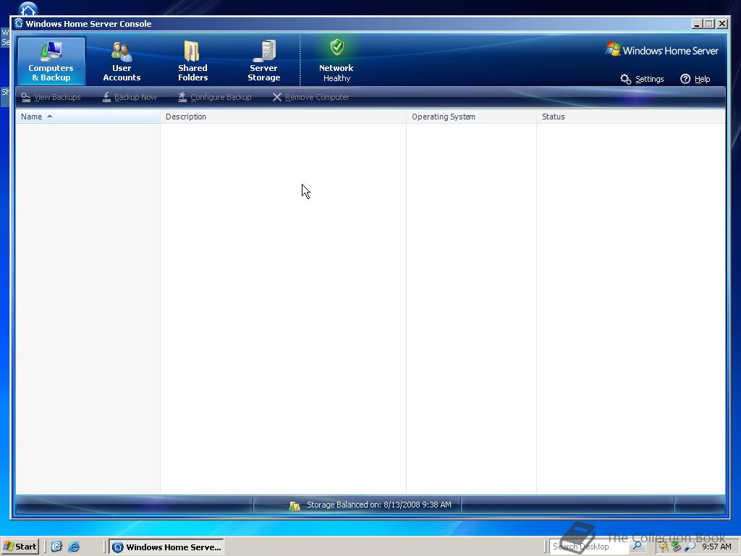741x556 pixels.
Task: Minimize the Windows Home Server Console window
Action: 697,24
